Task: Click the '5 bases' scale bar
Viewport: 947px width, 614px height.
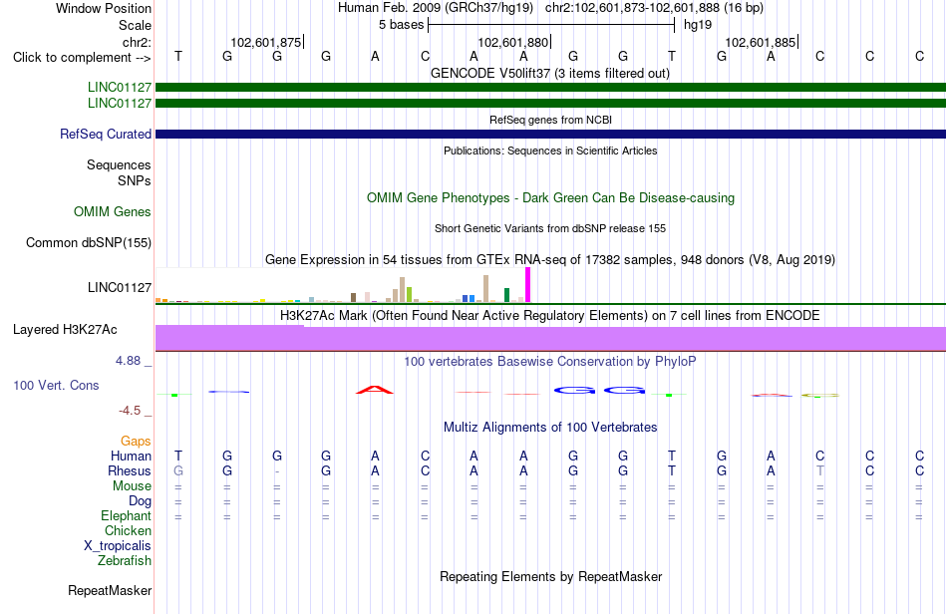Action: 551,25
